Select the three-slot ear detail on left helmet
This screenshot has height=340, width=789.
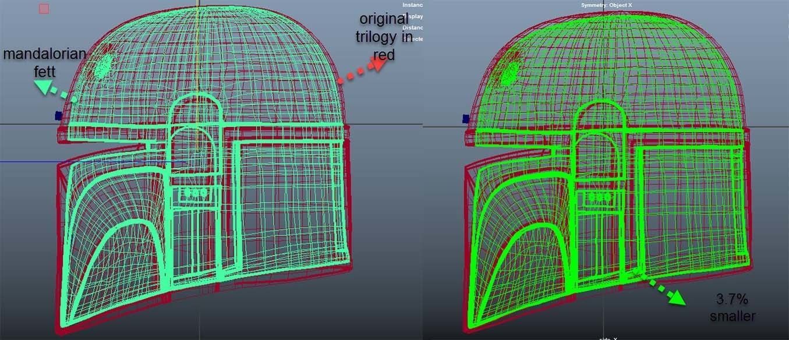pyautogui.click(x=194, y=194)
